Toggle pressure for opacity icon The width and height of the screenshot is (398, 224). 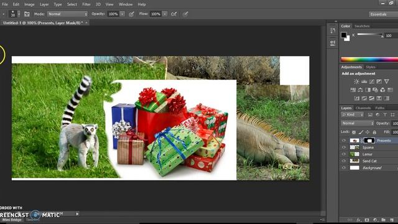[x=131, y=14]
